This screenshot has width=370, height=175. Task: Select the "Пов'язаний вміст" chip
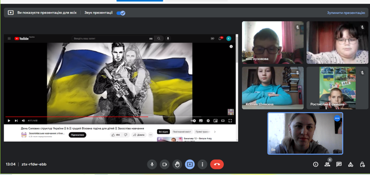182,132
